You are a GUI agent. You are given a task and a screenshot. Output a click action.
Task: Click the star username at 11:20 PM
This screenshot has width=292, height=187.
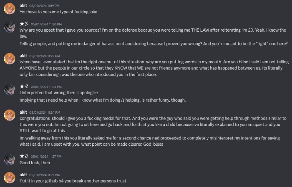click(x=24, y=24)
